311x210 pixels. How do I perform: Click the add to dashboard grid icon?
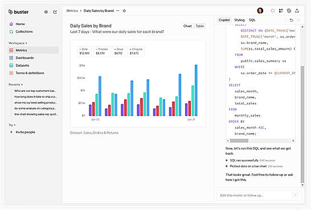pyautogui.click(x=281, y=11)
